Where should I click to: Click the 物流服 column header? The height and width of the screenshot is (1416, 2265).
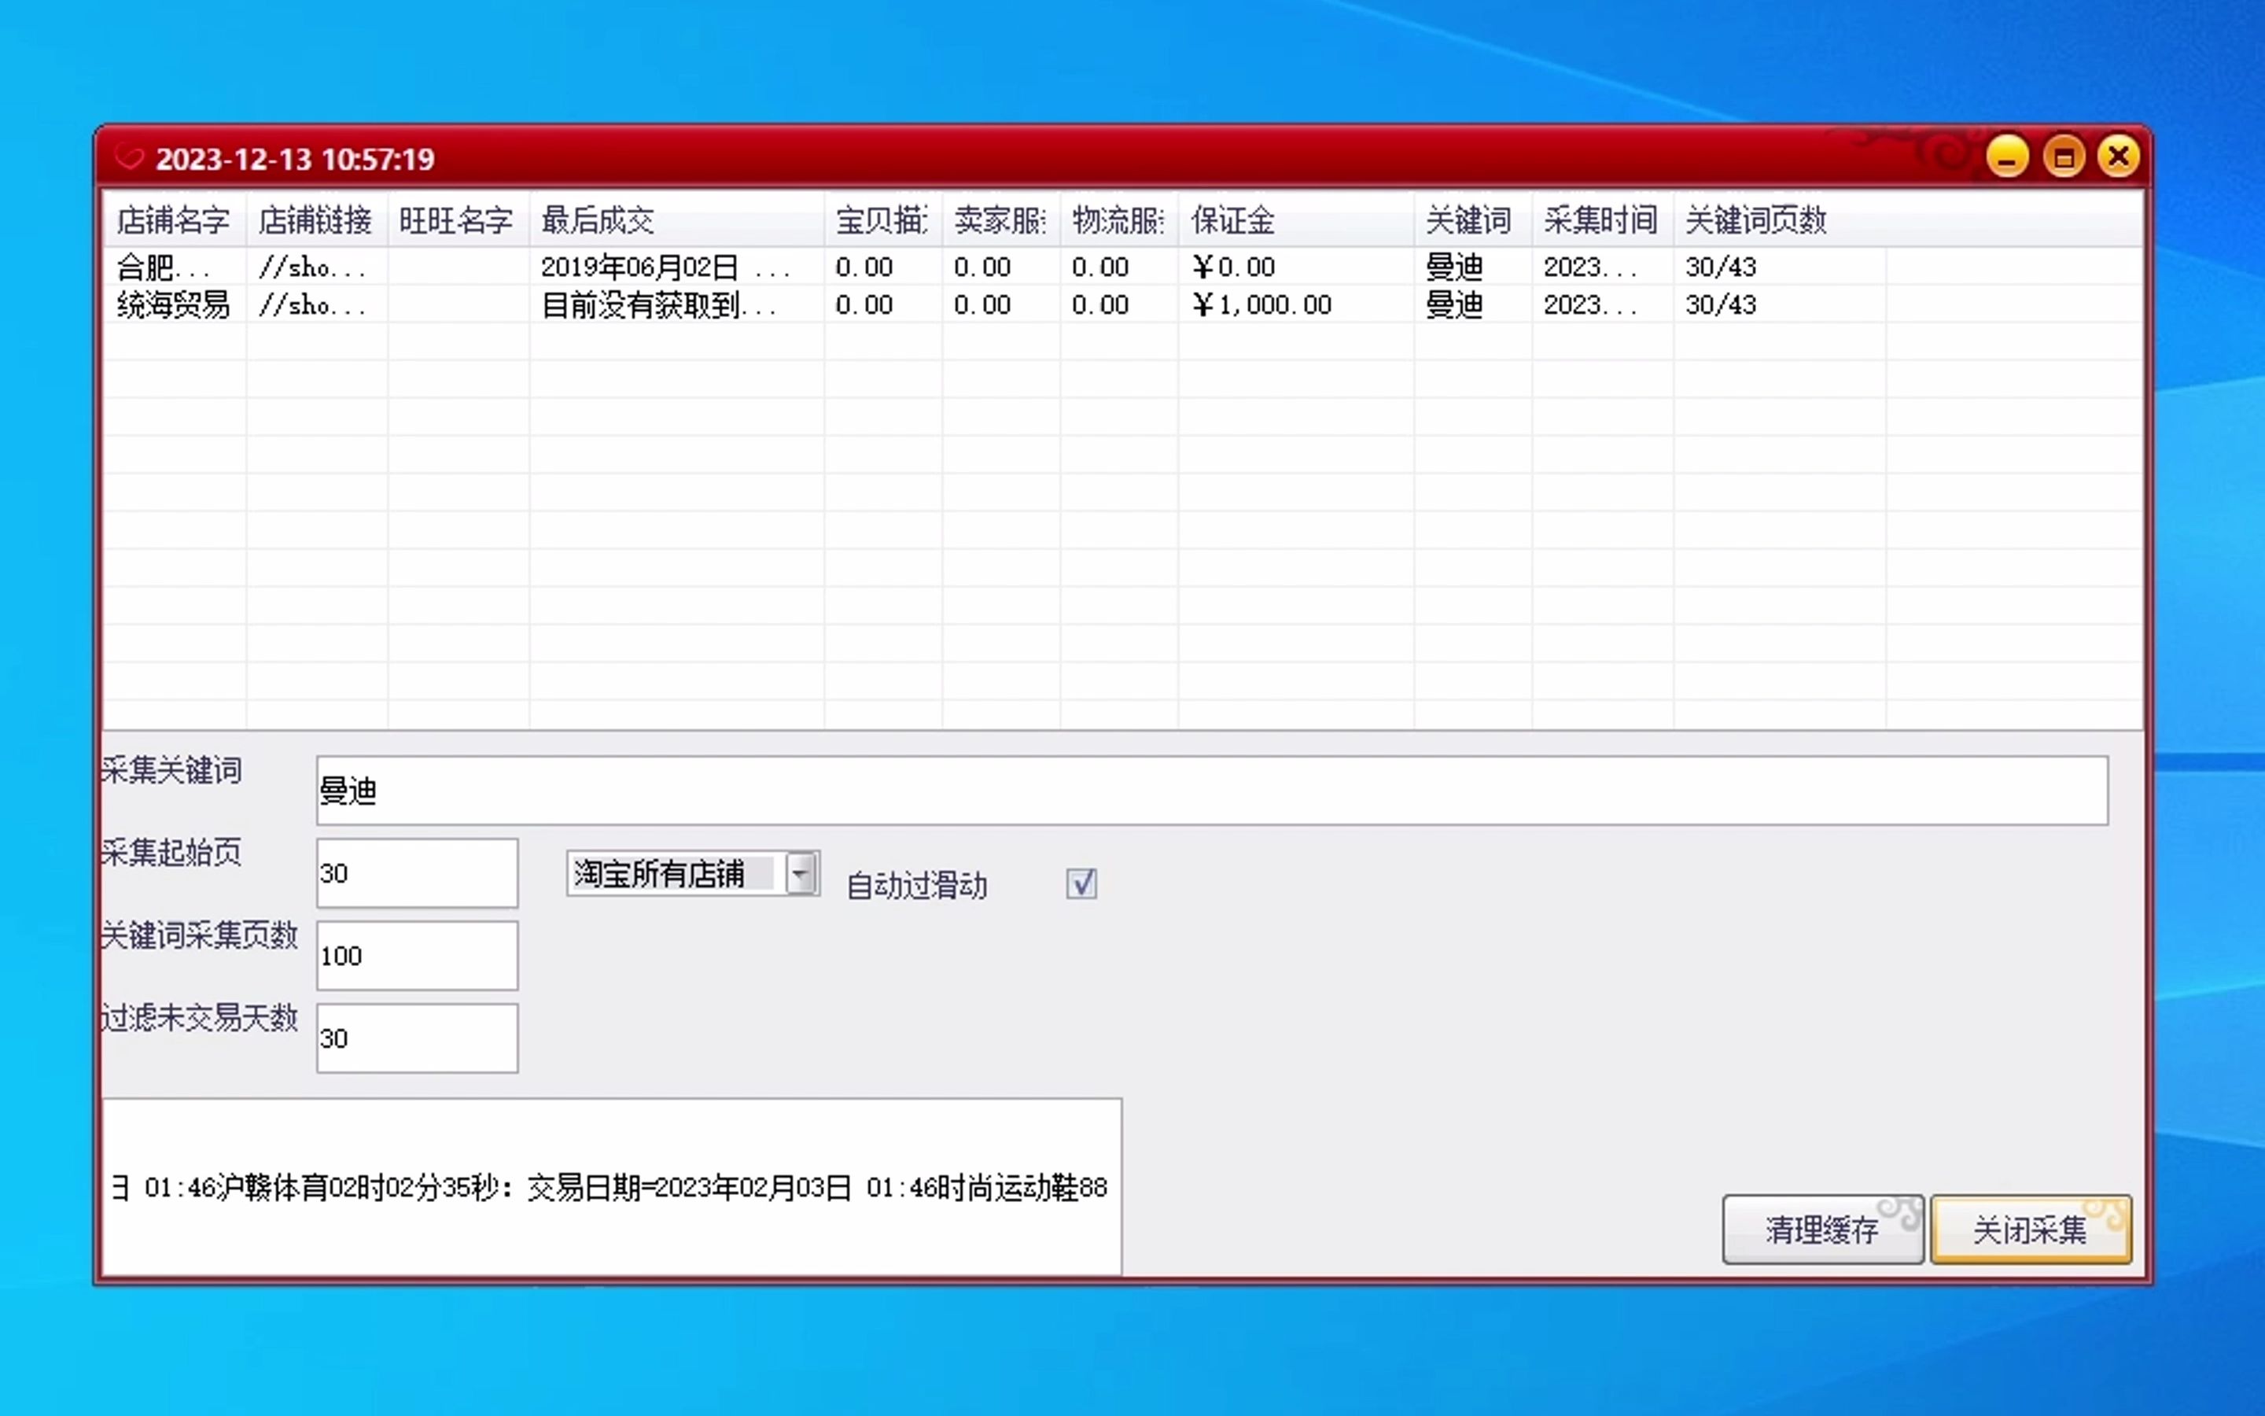1118,220
